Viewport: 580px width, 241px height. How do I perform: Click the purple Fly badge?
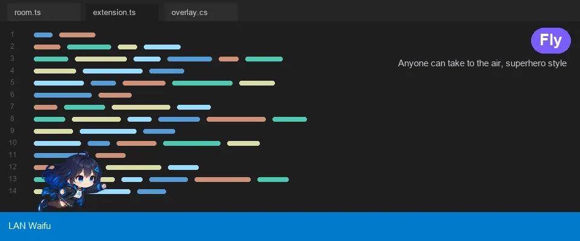pos(551,40)
